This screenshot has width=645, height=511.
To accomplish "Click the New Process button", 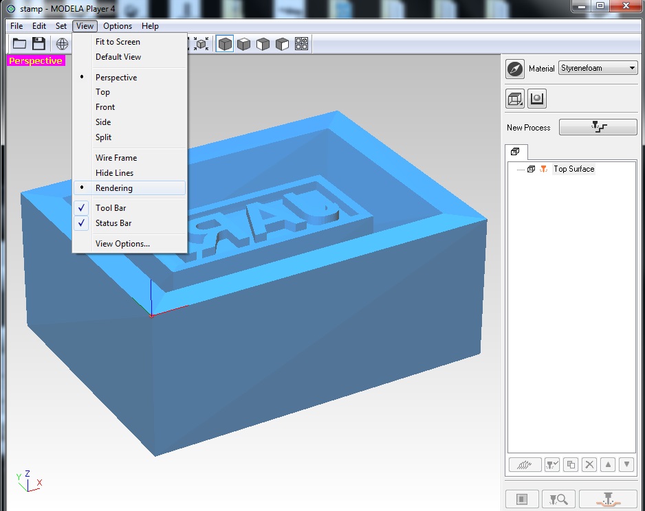I will 598,127.
